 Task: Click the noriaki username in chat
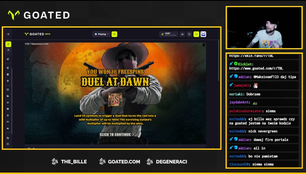coord(236,94)
